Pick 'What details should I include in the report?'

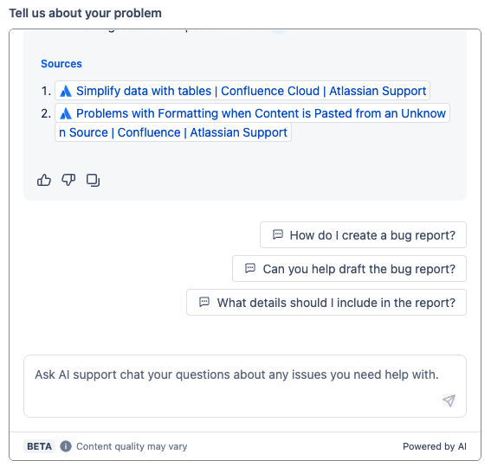pyautogui.click(x=326, y=303)
